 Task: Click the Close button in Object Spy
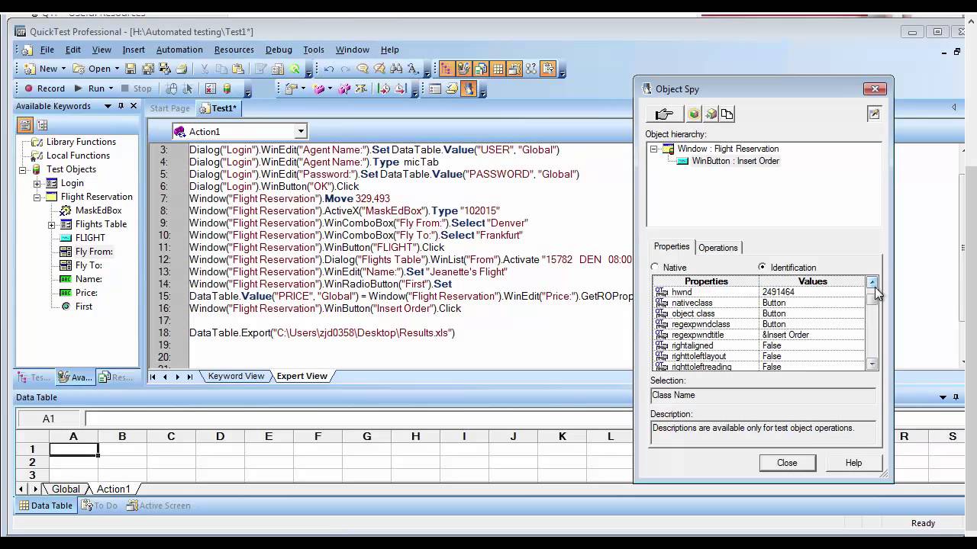(x=787, y=463)
